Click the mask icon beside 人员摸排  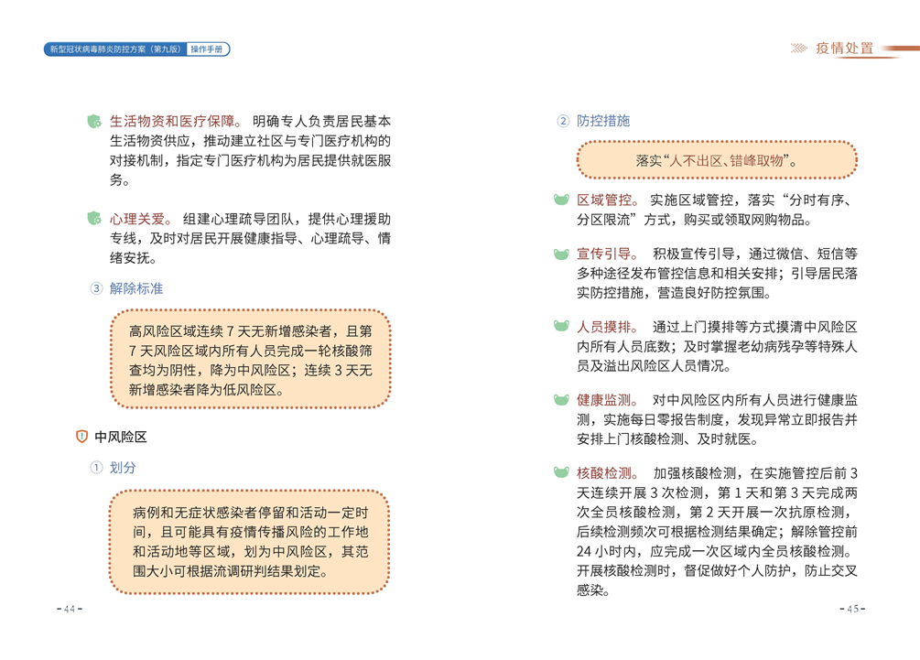[561, 327]
